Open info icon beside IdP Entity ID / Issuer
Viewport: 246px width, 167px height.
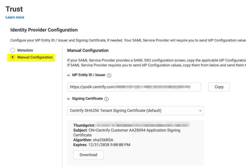point(109,75)
